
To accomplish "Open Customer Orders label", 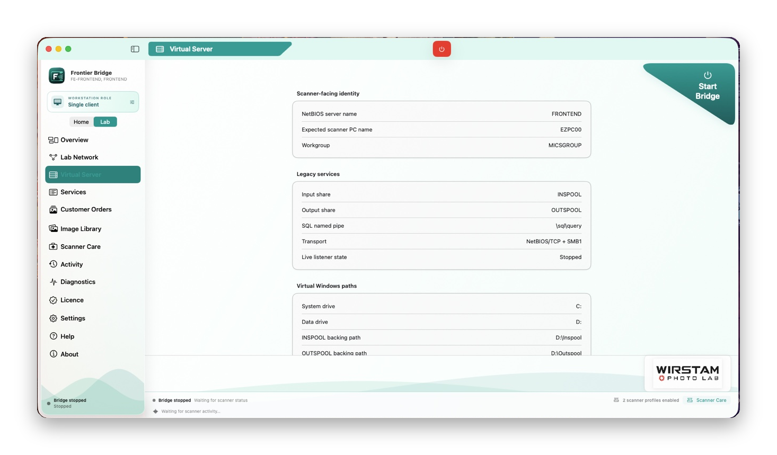I will (86, 210).
